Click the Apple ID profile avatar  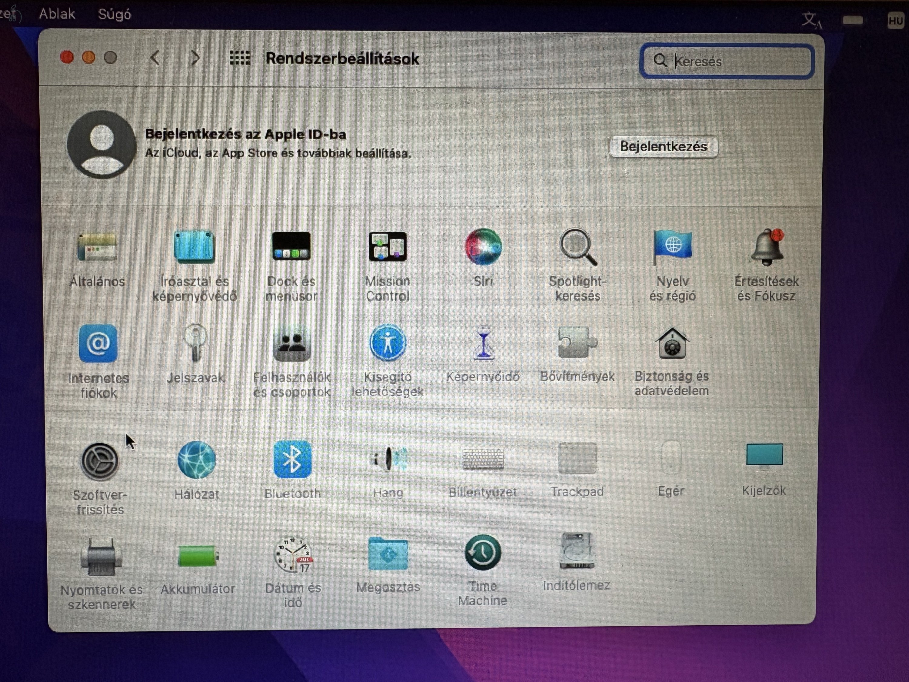pyautogui.click(x=102, y=145)
